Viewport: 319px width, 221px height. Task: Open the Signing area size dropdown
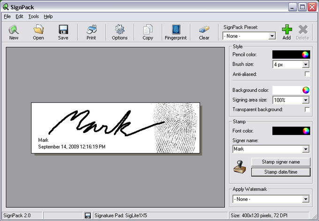point(305,100)
